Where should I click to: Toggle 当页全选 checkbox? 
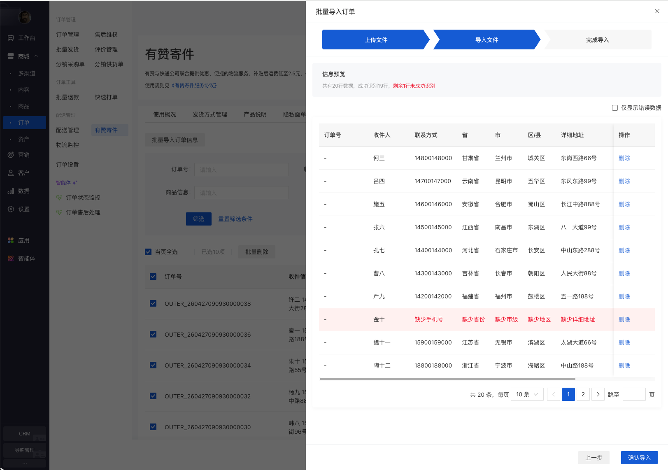click(x=148, y=252)
